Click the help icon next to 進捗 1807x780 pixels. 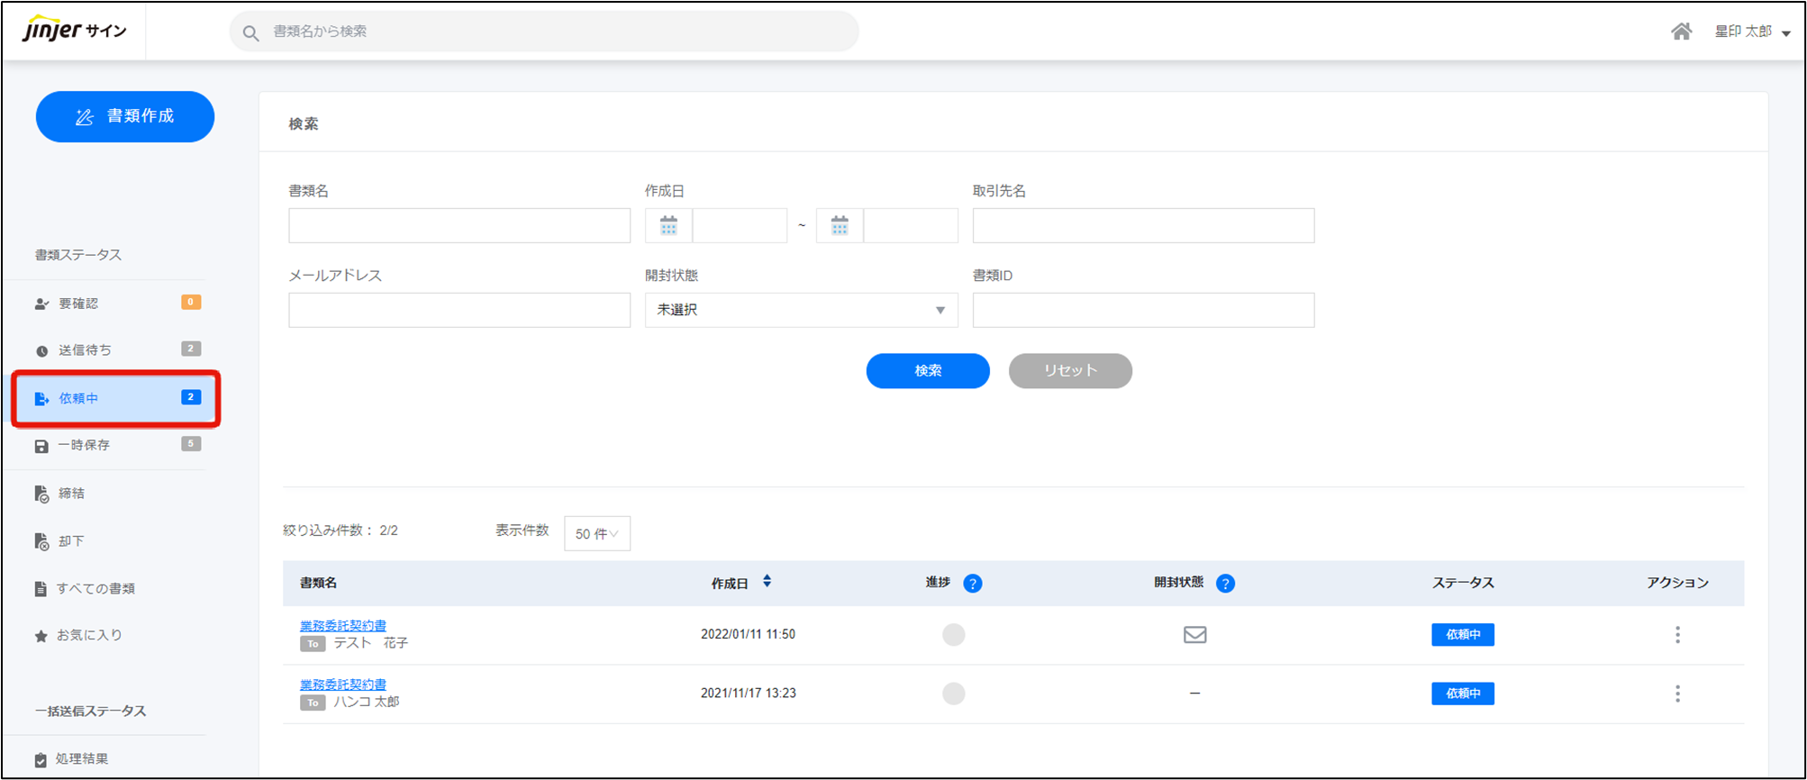tap(972, 584)
